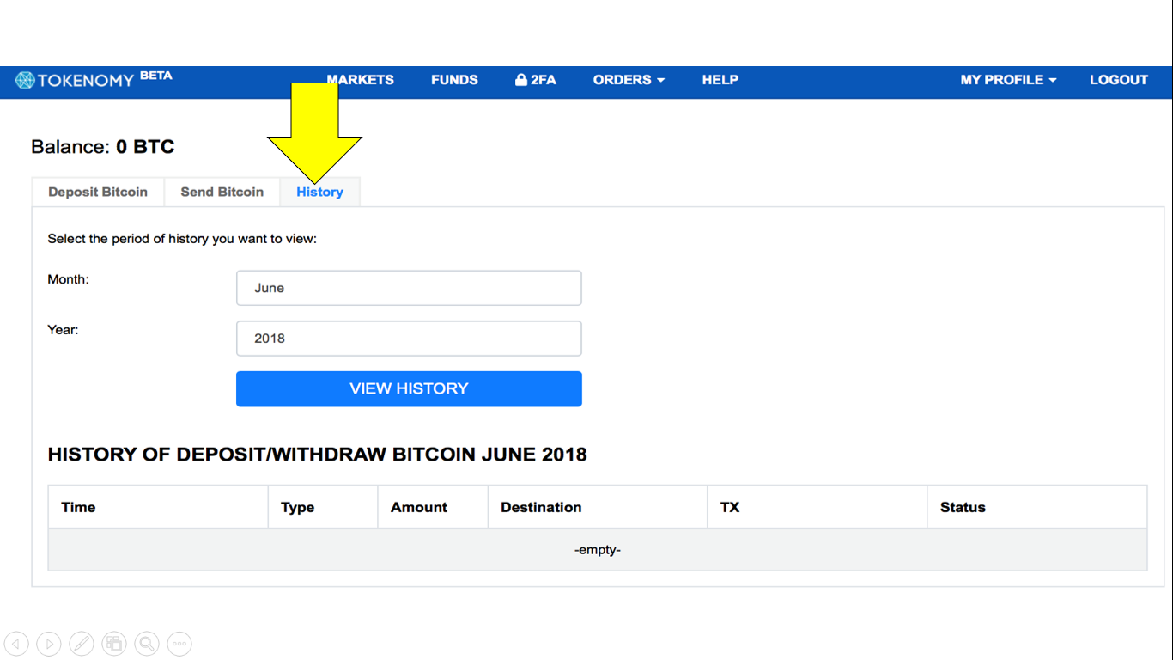Open the Year dropdown showing 2018

[x=409, y=339]
